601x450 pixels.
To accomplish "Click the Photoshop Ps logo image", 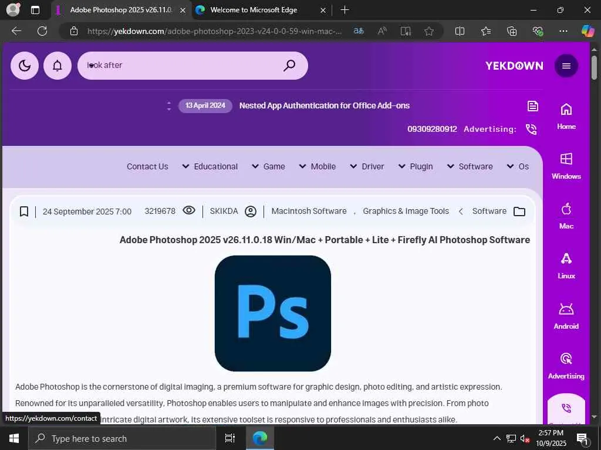I will tap(273, 313).
